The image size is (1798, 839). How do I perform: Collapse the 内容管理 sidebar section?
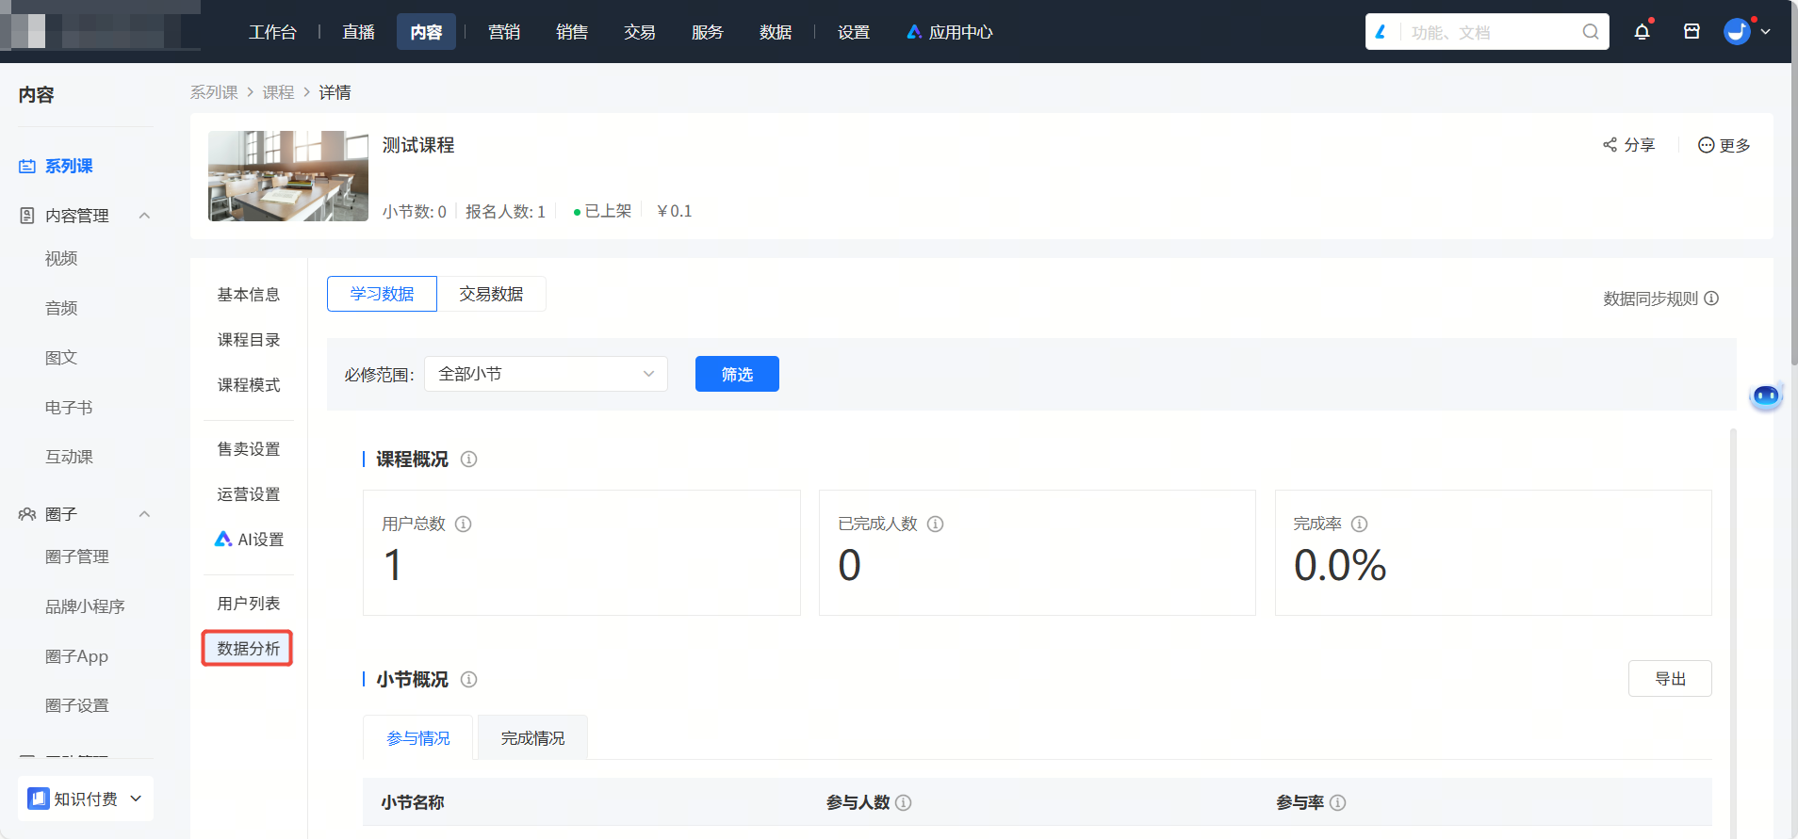coord(144,216)
